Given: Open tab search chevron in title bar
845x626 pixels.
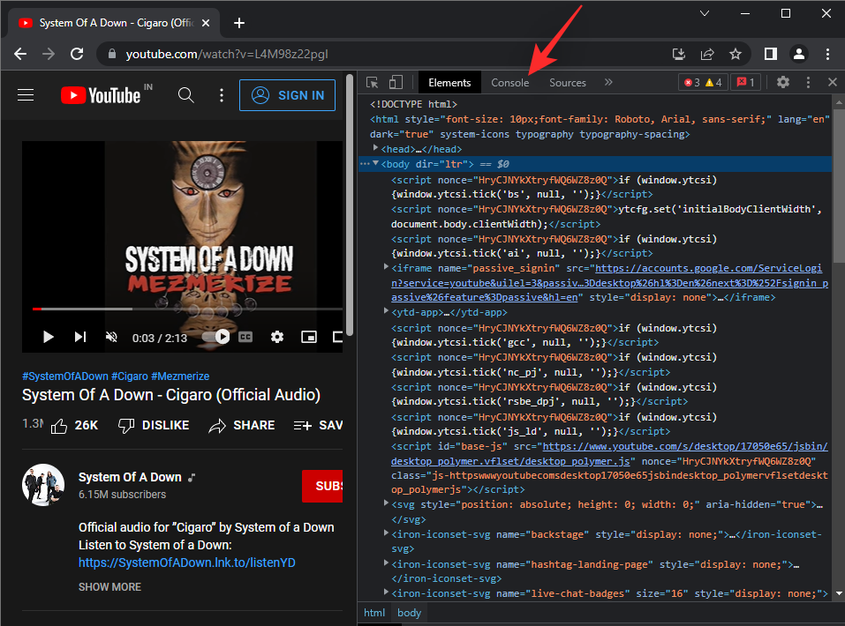Looking at the screenshot, I should [705, 13].
